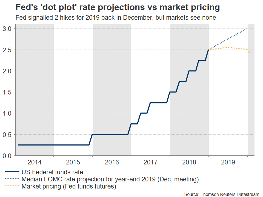Open the Thomson Reuters Datastream source credit

(x=222, y=194)
